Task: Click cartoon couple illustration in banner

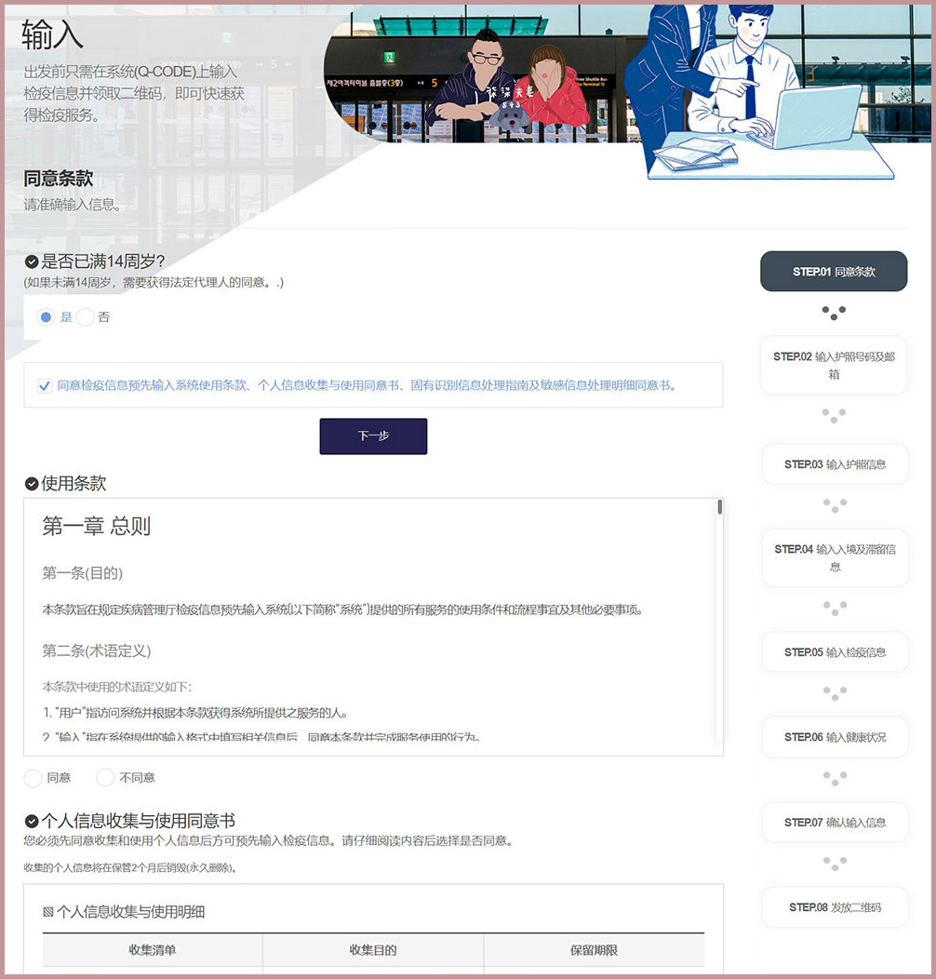Action: (x=508, y=81)
